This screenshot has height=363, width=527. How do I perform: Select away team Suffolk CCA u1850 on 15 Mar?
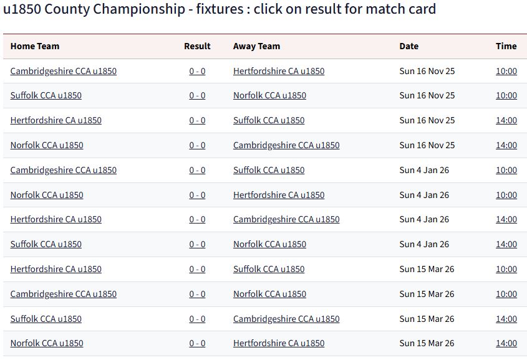[269, 269]
